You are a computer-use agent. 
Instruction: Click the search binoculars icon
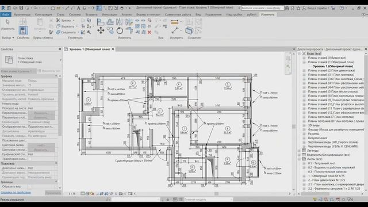tap(287, 8)
